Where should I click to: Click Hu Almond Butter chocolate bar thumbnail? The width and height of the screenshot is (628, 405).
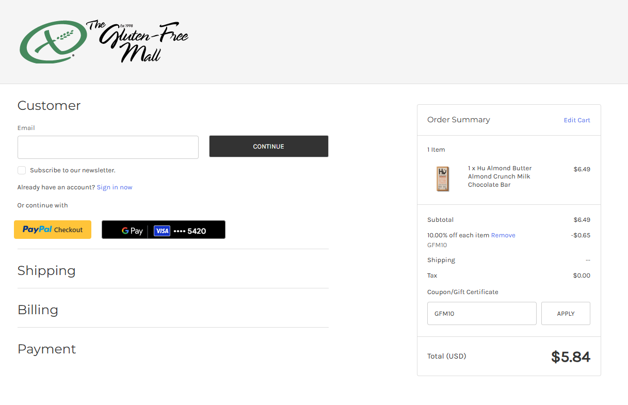442,179
